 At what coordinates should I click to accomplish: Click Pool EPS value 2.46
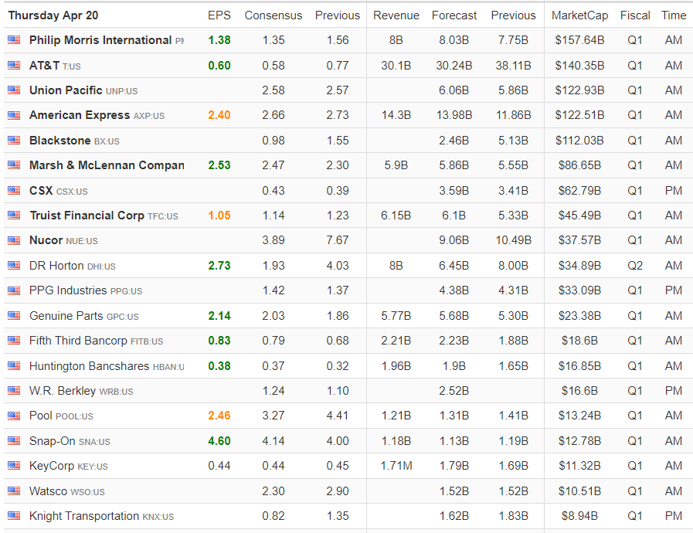(219, 416)
